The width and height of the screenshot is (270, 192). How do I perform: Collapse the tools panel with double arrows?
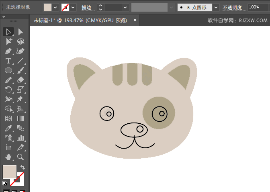pos(4,17)
